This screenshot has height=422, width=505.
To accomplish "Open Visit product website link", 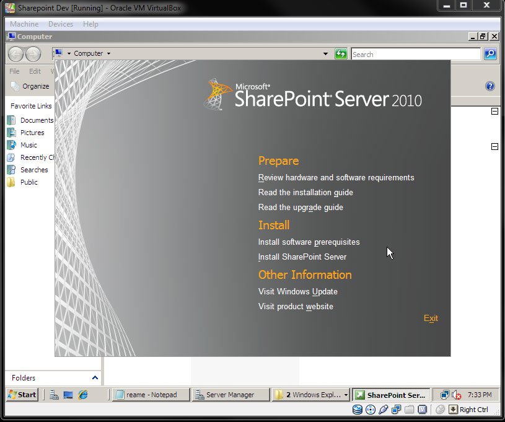I will tap(296, 307).
